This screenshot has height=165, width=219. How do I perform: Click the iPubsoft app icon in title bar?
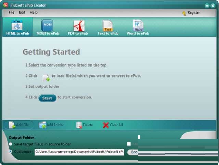tap(5, 5)
